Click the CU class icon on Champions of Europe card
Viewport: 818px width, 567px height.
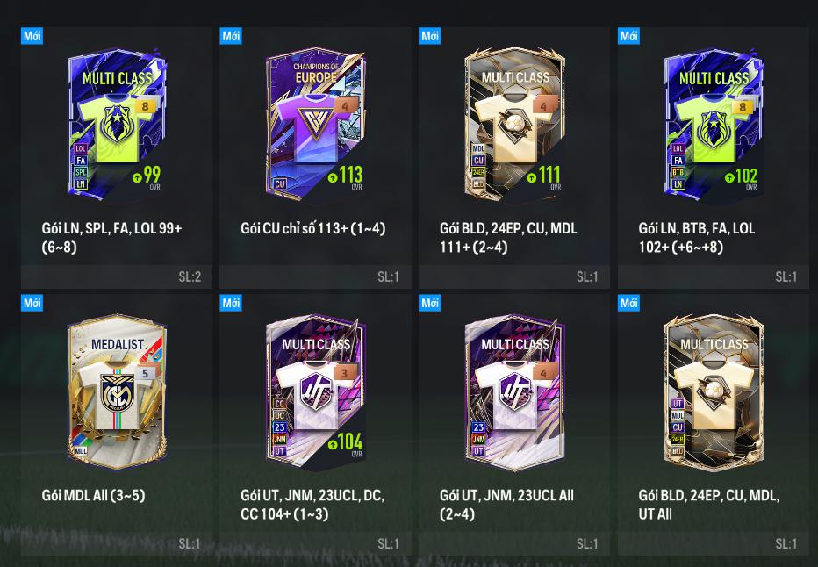(280, 183)
